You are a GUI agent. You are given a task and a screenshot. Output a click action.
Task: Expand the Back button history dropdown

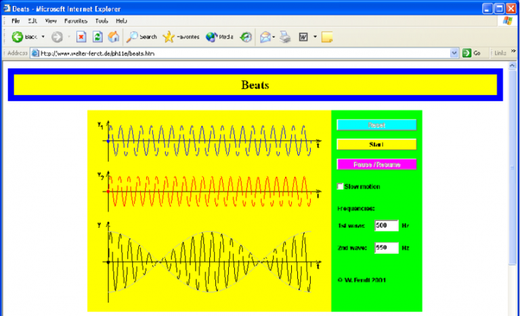coord(44,37)
